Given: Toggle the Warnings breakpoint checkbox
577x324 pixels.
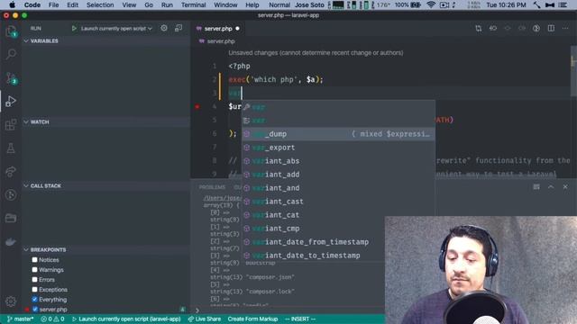Looking at the screenshot, I should tap(34, 270).
